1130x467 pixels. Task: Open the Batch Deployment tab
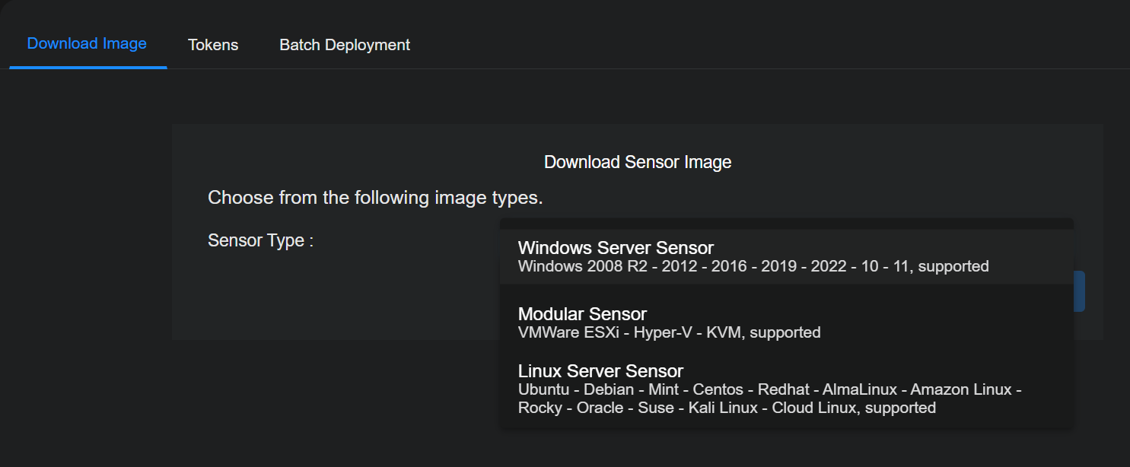point(345,45)
